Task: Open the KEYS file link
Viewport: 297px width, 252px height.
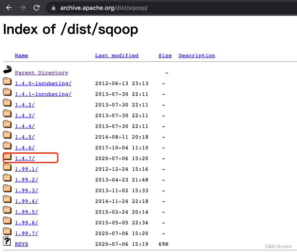Action: point(21,244)
